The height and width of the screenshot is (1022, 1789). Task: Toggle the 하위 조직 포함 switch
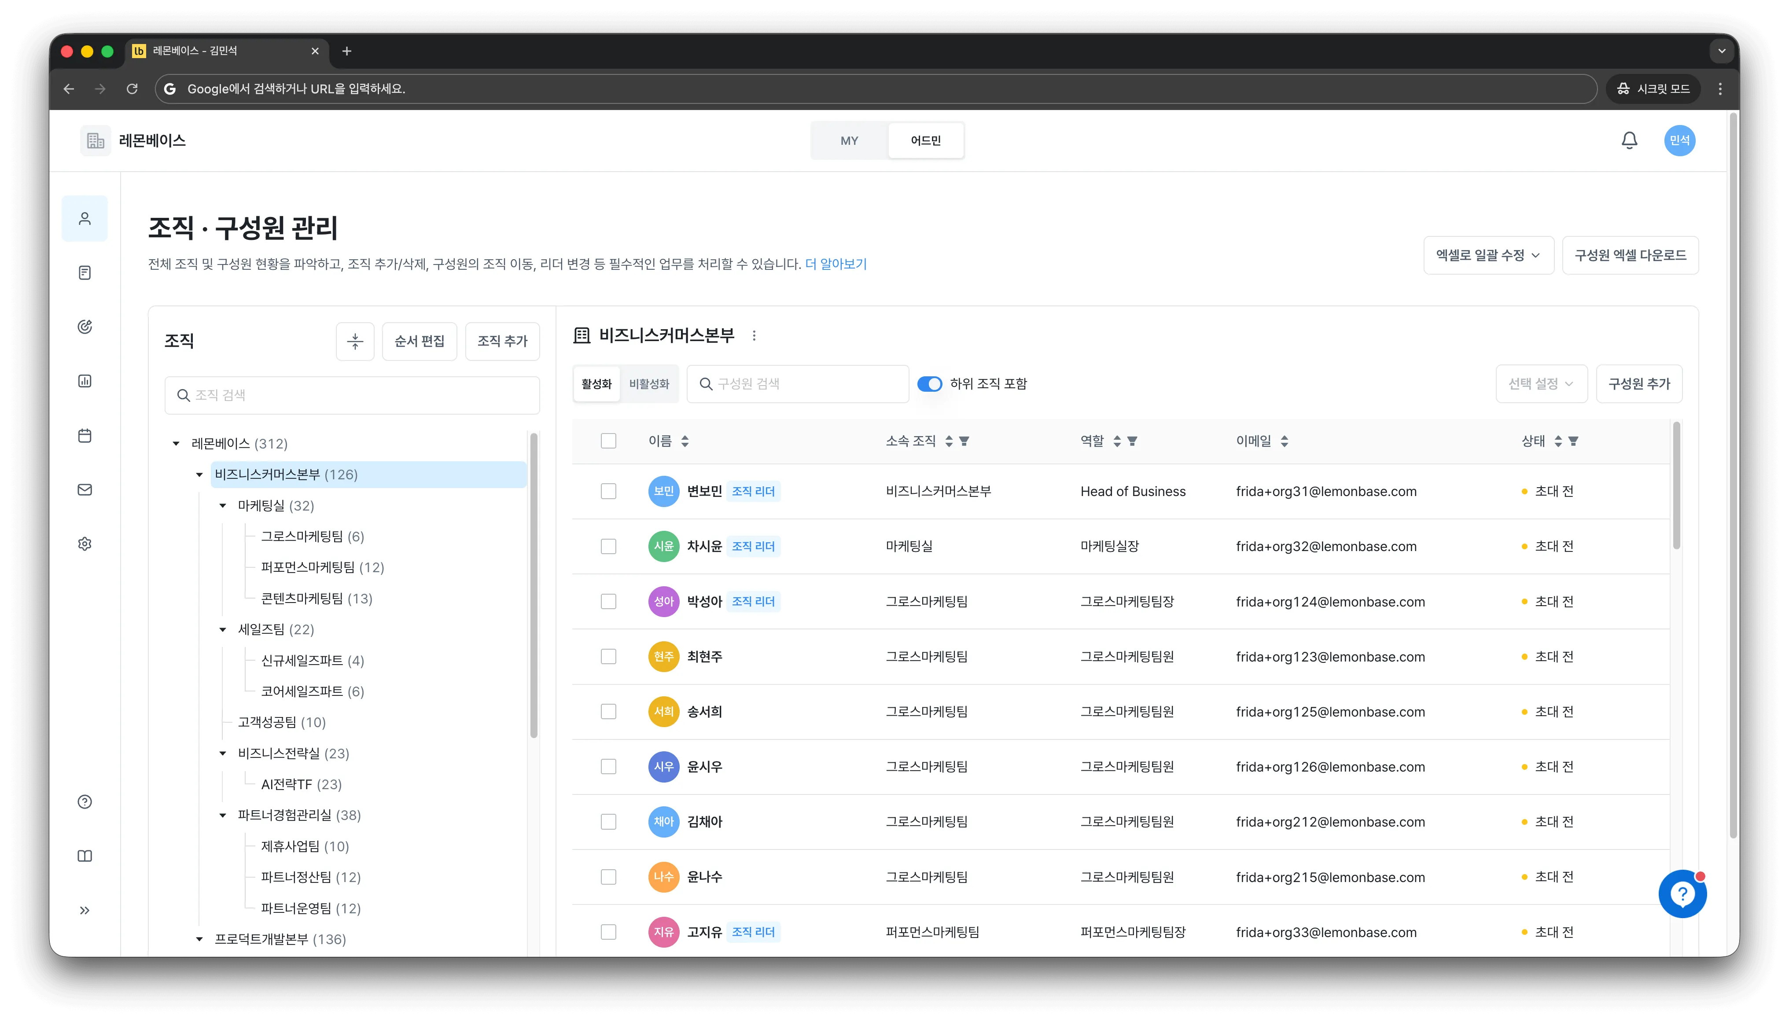930,384
